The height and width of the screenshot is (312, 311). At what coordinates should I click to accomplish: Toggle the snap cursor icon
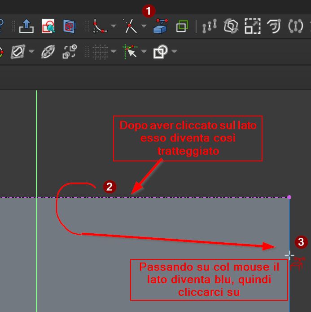[x=130, y=52]
